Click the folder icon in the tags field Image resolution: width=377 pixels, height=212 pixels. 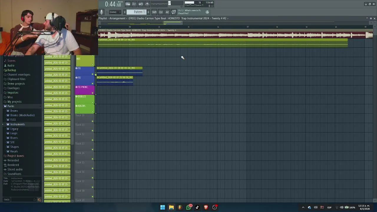pos(35,200)
